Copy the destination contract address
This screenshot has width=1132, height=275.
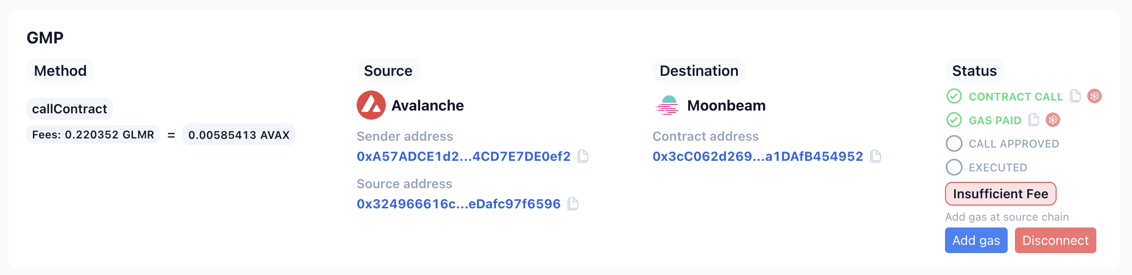click(x=876, y=156)
